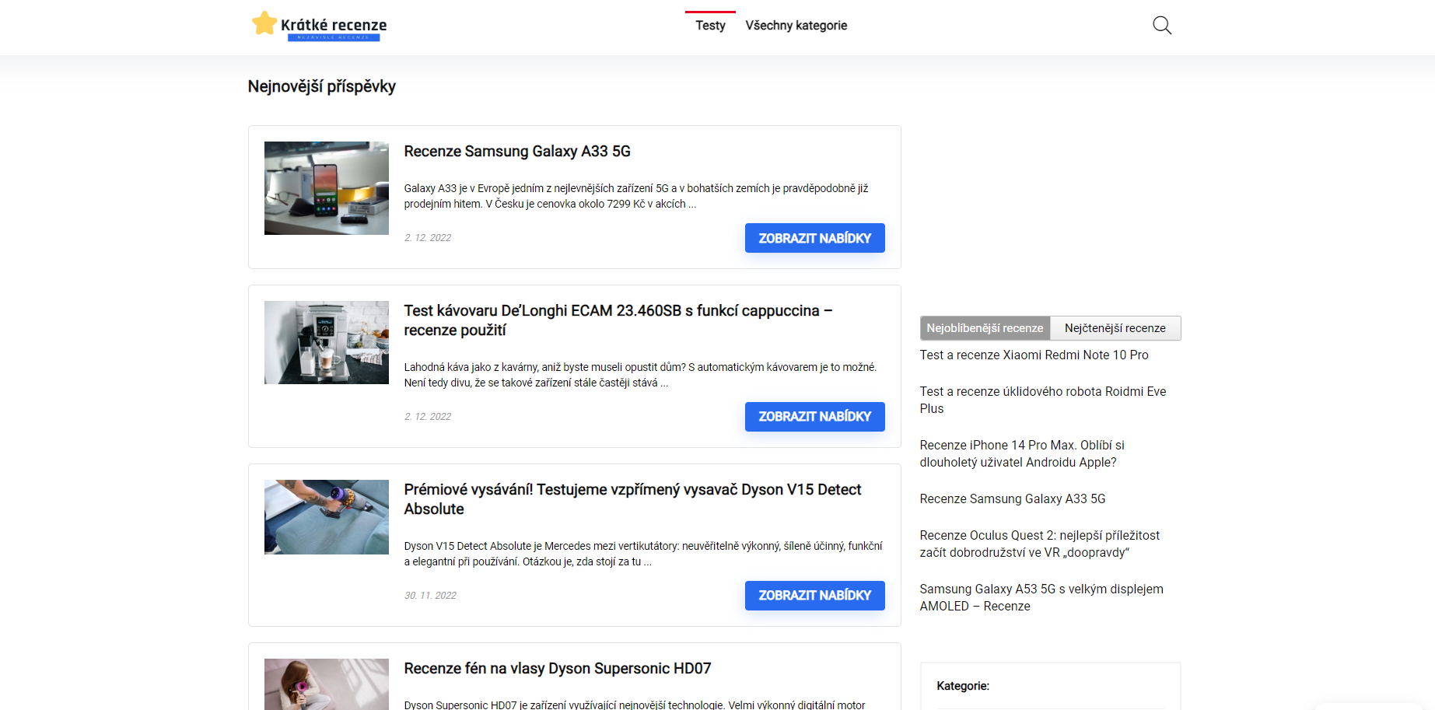This screenshot has width=1435, height=710.
Task: Open Dyson V15 Detect Absolute article title
Action: (632, 499)
